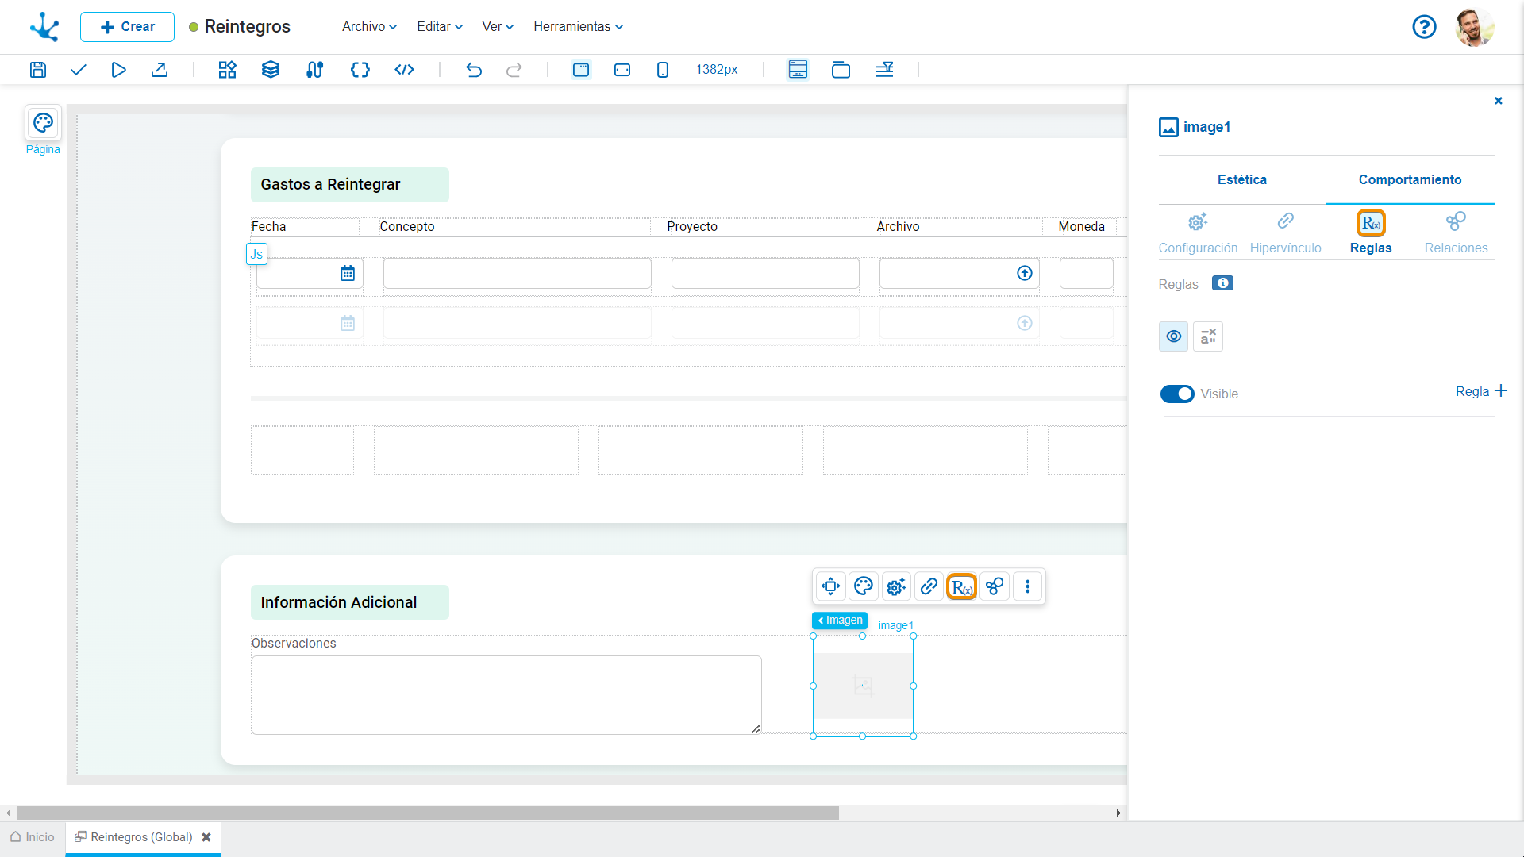
Task: Click the Concepto input field
Action: pyautogui.click(x=518, y=273)
